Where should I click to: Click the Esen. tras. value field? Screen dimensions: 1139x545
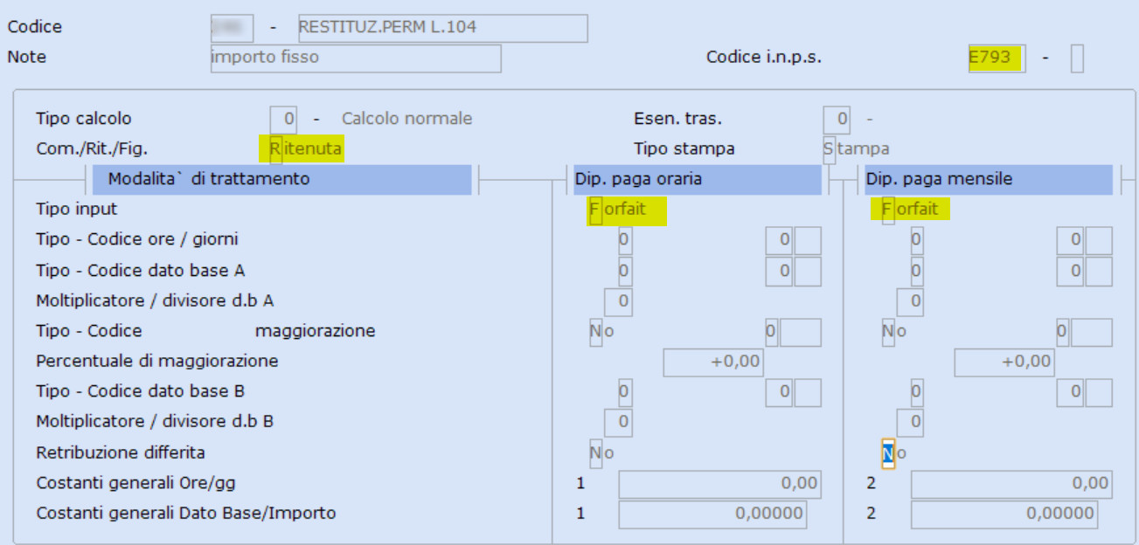[837, 119]
